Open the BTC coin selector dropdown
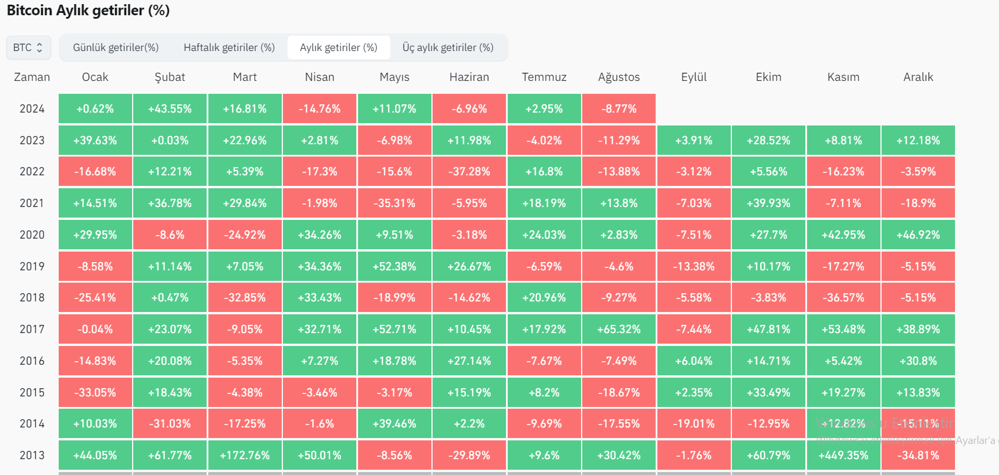The image size is (999, 475). pos(28,48)
